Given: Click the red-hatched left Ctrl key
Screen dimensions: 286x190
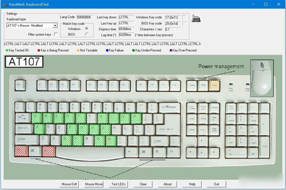Looking at the screenshot, I should click(x=22, y=151).
